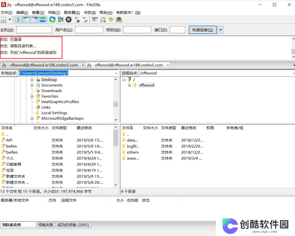Collapse the remote root / node
The width and height of the screenshot is (295, 236).
[124, 80]
